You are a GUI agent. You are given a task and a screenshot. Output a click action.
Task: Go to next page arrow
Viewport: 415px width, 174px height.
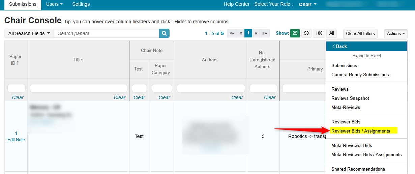(256, 33)
